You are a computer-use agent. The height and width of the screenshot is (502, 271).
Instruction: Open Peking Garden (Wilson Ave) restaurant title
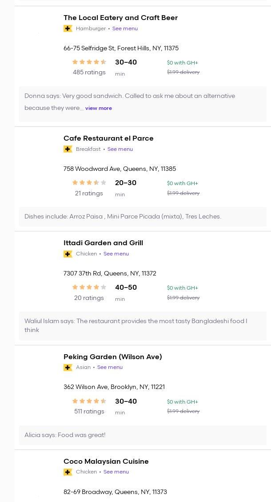(112, 357)
